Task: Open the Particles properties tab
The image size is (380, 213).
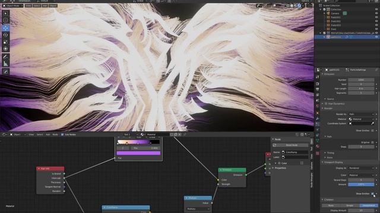Action: point(318,124)
